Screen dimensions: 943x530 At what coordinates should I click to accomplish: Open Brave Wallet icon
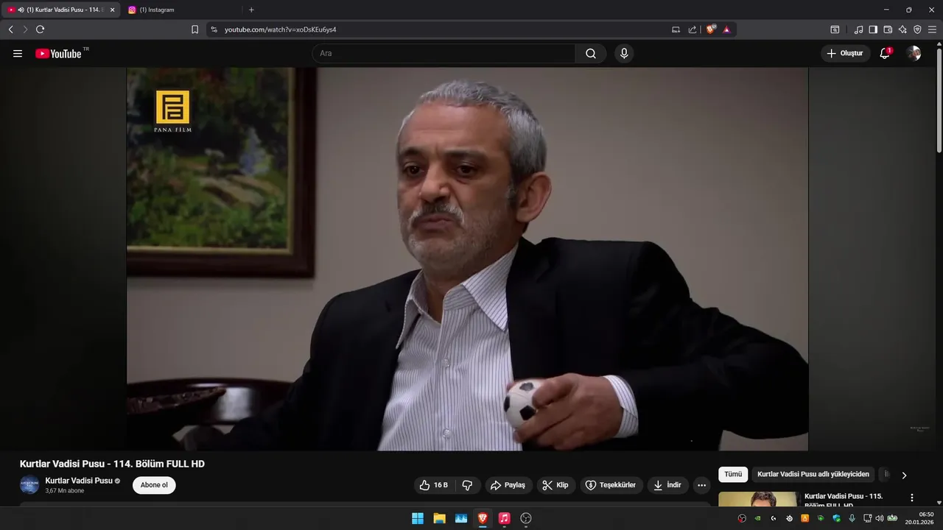pyautogui.click(x=888, y=29)
